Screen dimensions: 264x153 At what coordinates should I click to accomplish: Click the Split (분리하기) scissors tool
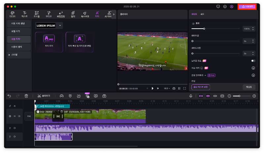tap(44, 96)
